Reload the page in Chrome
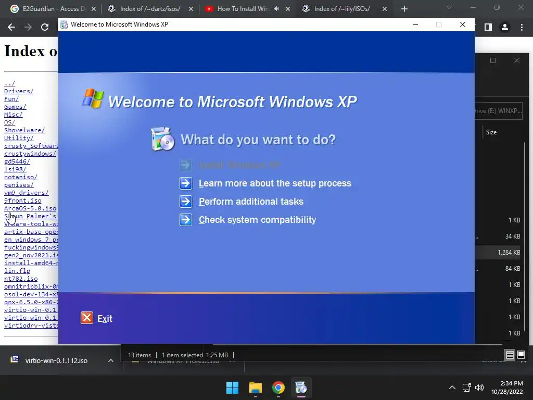 pos(45,27)
